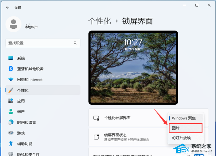Close the settings window
Viewport: 216px width, 156px height.
point(209,5)
